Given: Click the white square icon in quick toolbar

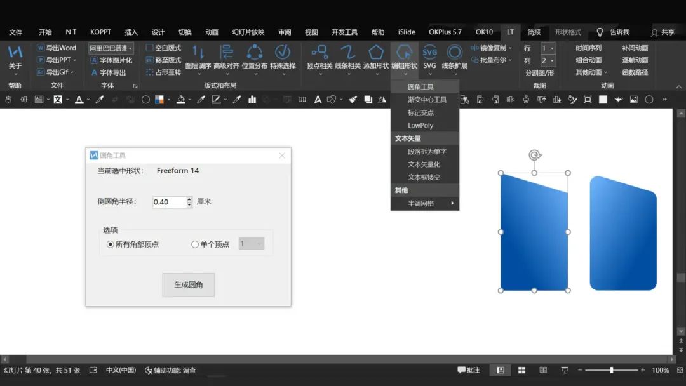Looking at the screenshot, I should point(603,100).
